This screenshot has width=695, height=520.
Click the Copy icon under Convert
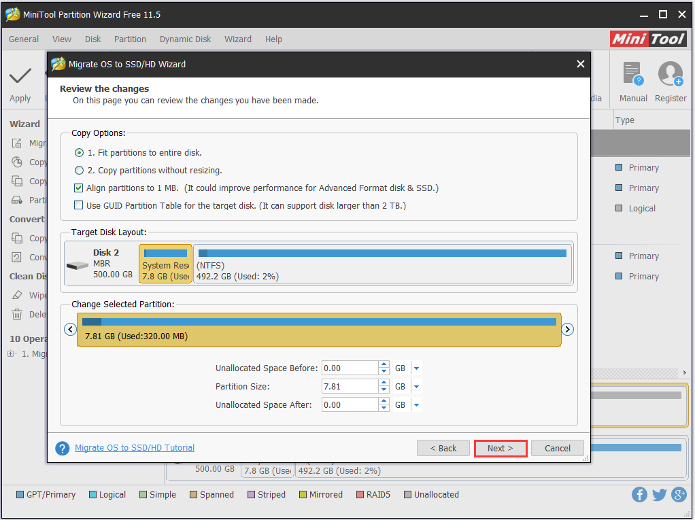pos(17,239)
